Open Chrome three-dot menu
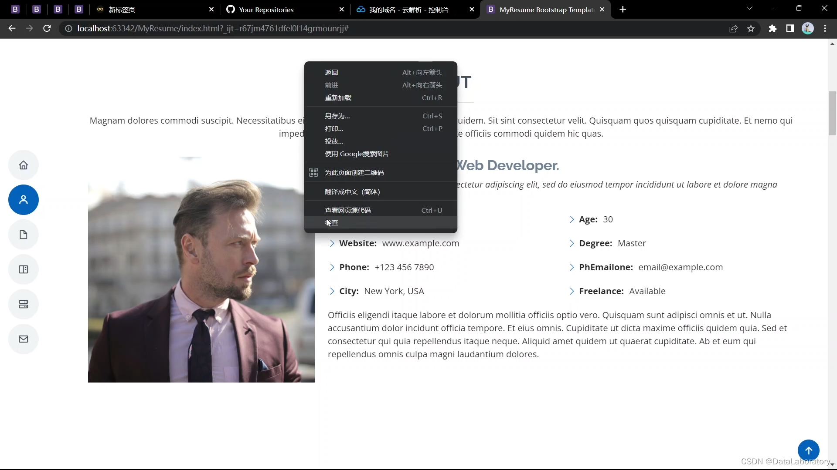Viewport: 837px width, 470px height. [x=825, y=29]
